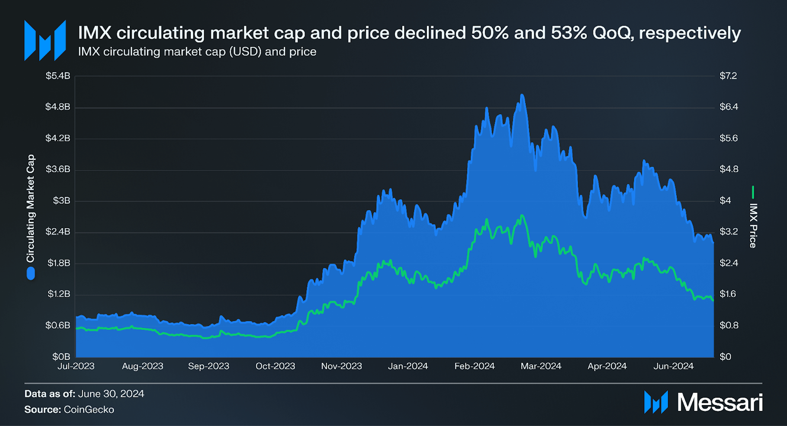Click the Mar-2024 x-axis label
Image resolution: width=787 pixels, height=426 pixels.
point(541,366)
